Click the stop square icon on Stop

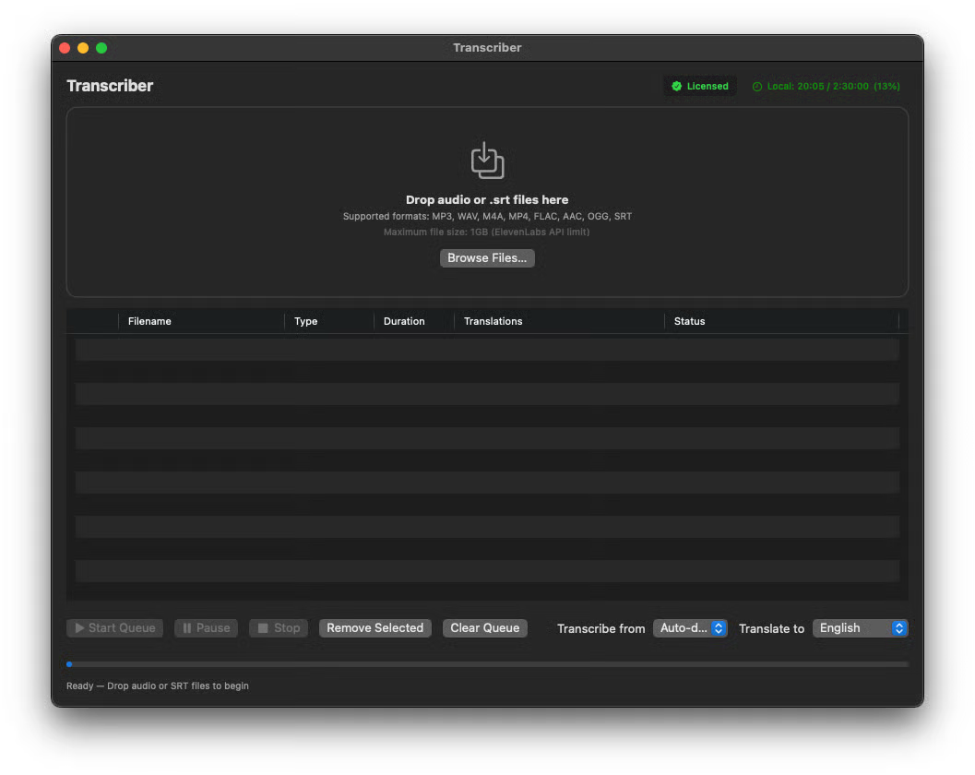point(262,627)
